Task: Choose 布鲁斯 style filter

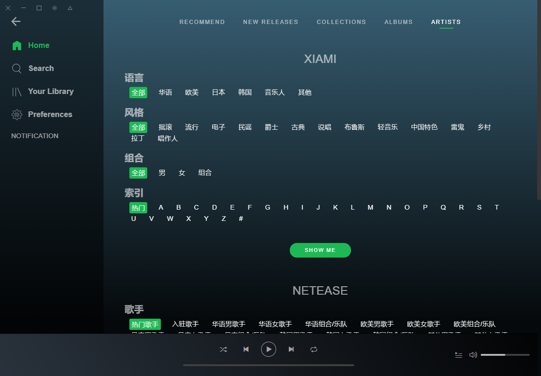Action: point(354,127)
